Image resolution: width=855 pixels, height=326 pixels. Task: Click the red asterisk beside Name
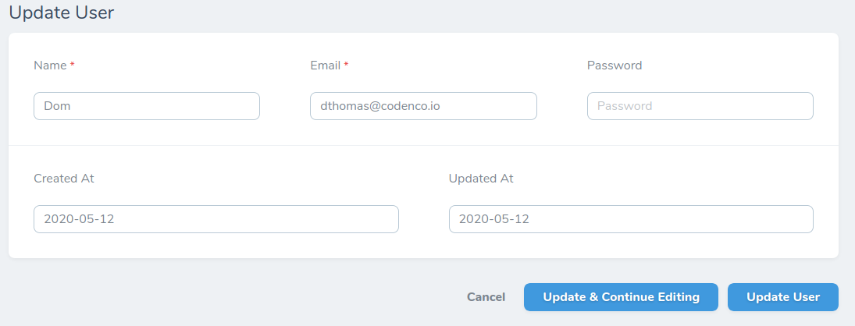pyautogui.click(x=73, y=66)
